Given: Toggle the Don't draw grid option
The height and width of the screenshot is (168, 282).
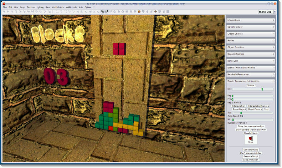Looking at the screenshot, I should 251,150.
